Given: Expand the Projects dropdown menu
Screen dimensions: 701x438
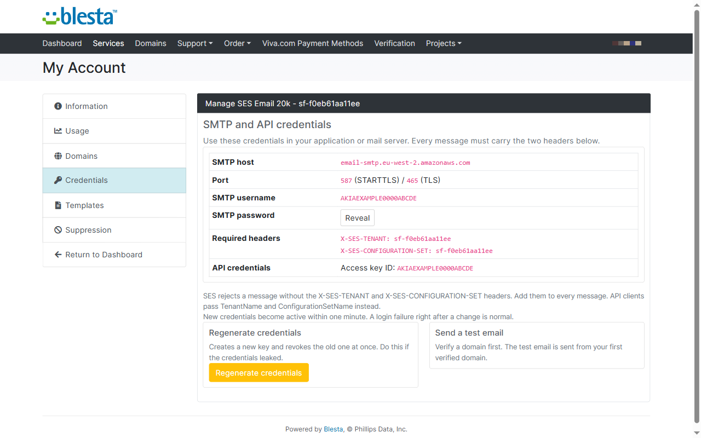Looking at the screenshot, I should tap(444, 43).
